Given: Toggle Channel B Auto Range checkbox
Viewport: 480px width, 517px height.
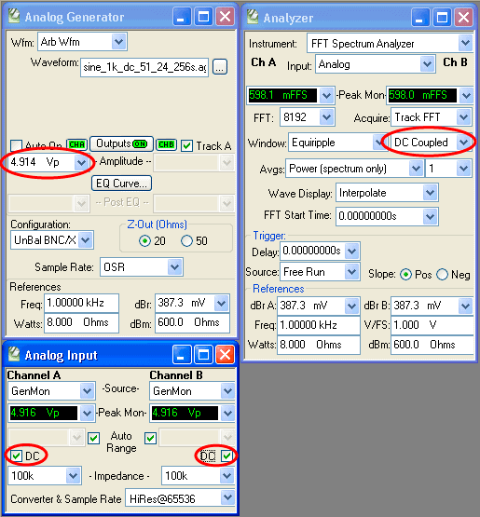Looking at the screenshot, I should [150, 438].
